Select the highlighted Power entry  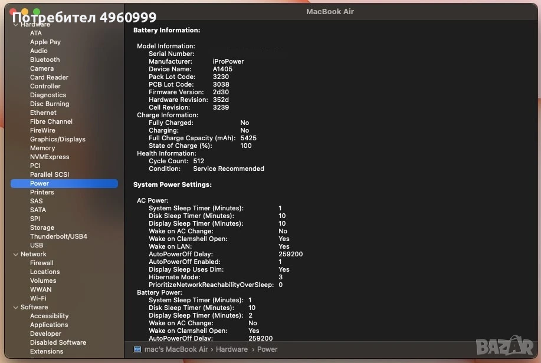coord(64,183)
